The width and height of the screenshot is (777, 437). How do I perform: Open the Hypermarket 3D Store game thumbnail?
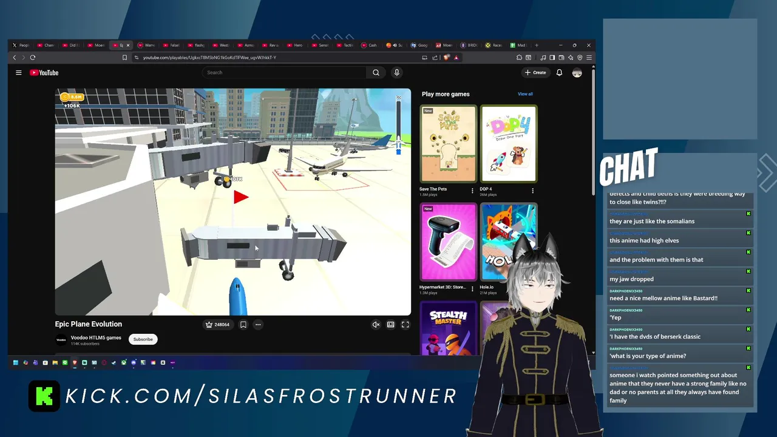(448, 242)
